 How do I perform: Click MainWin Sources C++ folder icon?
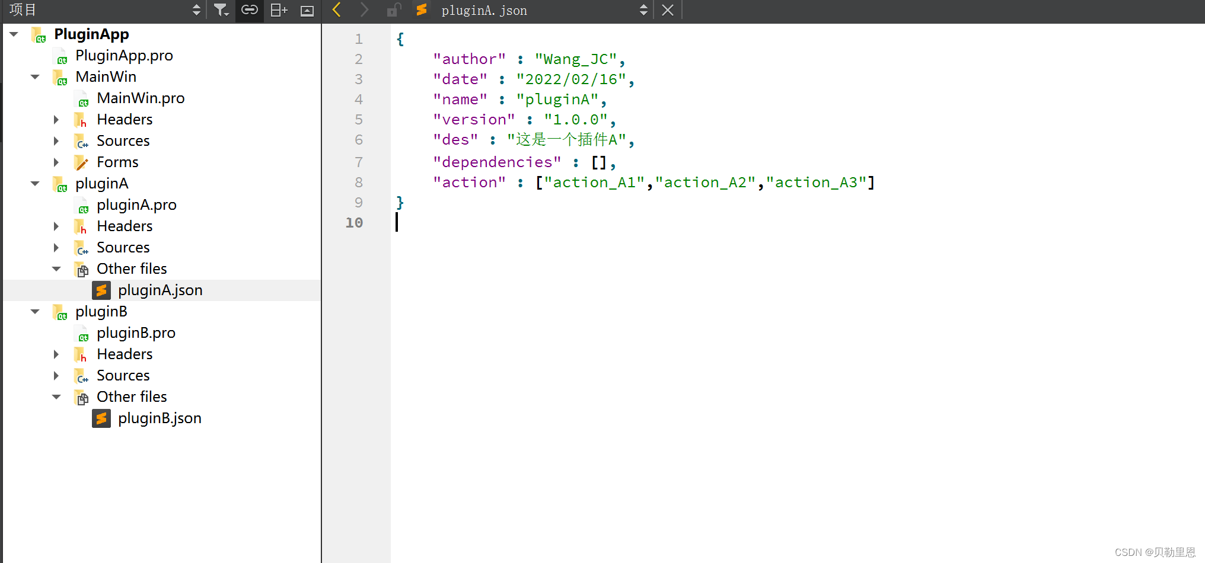tap(81, 141)
